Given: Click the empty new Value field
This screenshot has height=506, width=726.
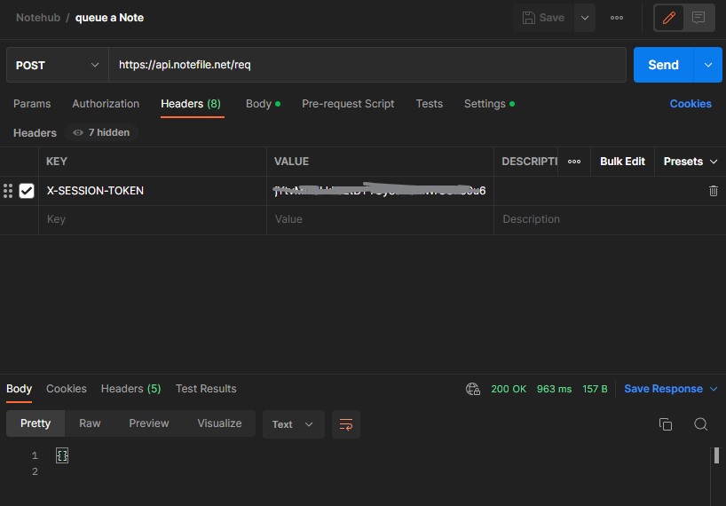Looking at the screenshot, I should click(380, 219).
